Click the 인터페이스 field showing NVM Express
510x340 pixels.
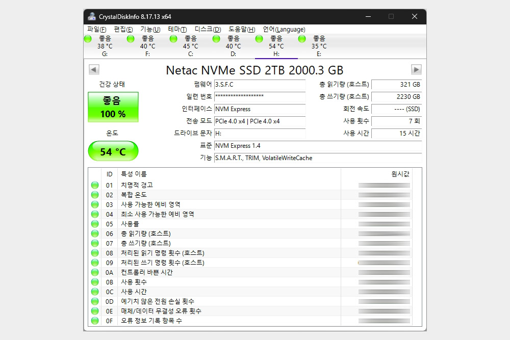(260, 109)
